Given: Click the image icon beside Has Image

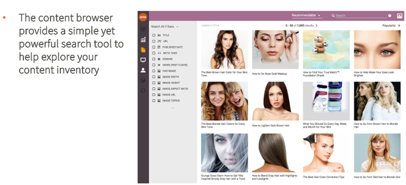Looking at the screenshot, I should coord(159,71).
